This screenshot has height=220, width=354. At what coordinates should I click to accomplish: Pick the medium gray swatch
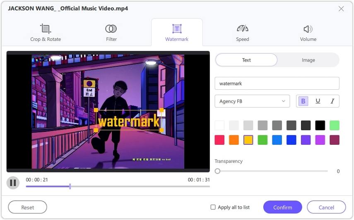click(277, 125)
